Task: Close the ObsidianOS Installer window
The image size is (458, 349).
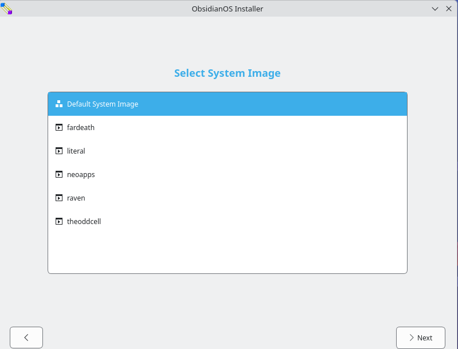Action: pyautogui.click(x=449, y=9)
